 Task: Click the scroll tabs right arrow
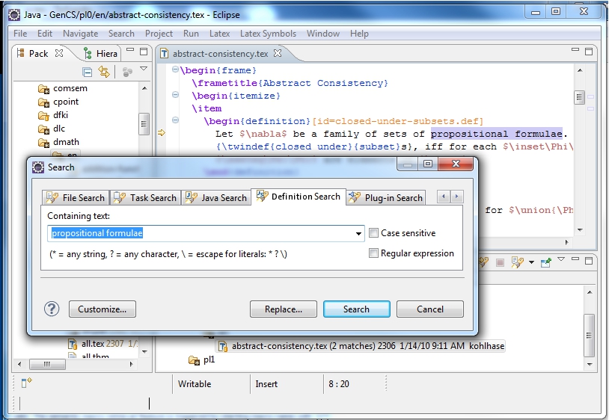click(456, 197)
